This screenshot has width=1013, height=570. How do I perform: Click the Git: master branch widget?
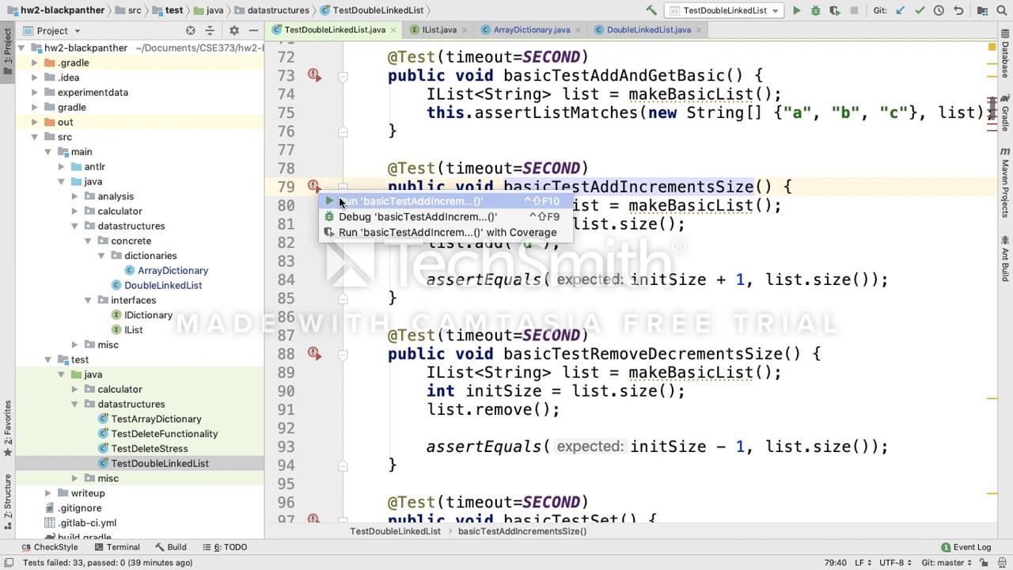click(947, 563)
